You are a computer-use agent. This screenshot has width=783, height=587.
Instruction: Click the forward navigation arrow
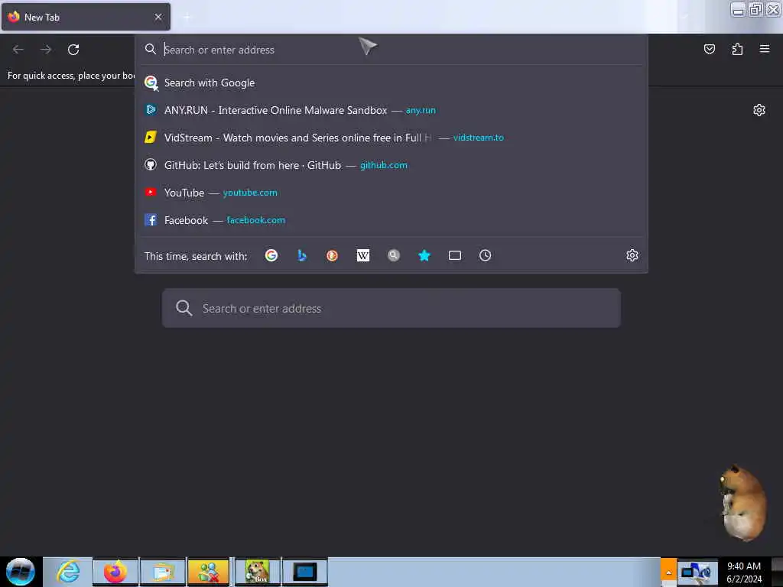[46, 50]
